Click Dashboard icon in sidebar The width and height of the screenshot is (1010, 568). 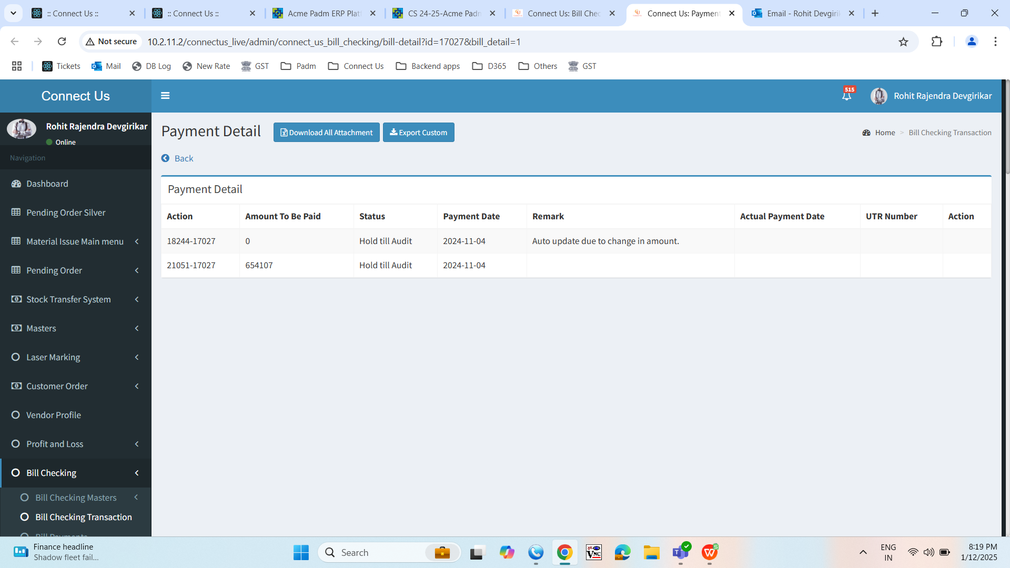tap(16, 184)
